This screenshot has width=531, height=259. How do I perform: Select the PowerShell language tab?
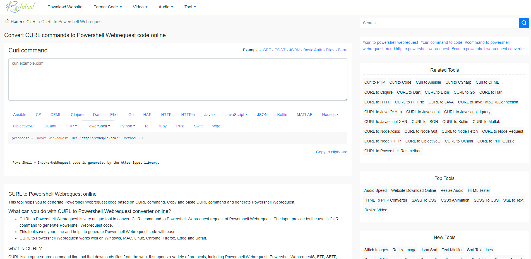coord(98,126)
